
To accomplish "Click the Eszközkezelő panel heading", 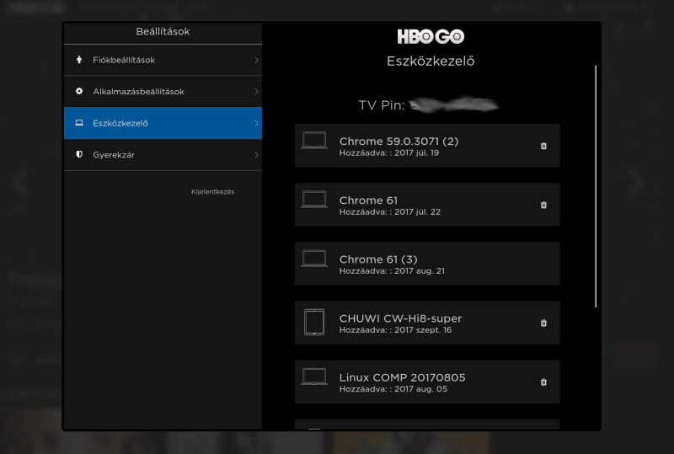I will pyautogui.click(x=431, y=61).
